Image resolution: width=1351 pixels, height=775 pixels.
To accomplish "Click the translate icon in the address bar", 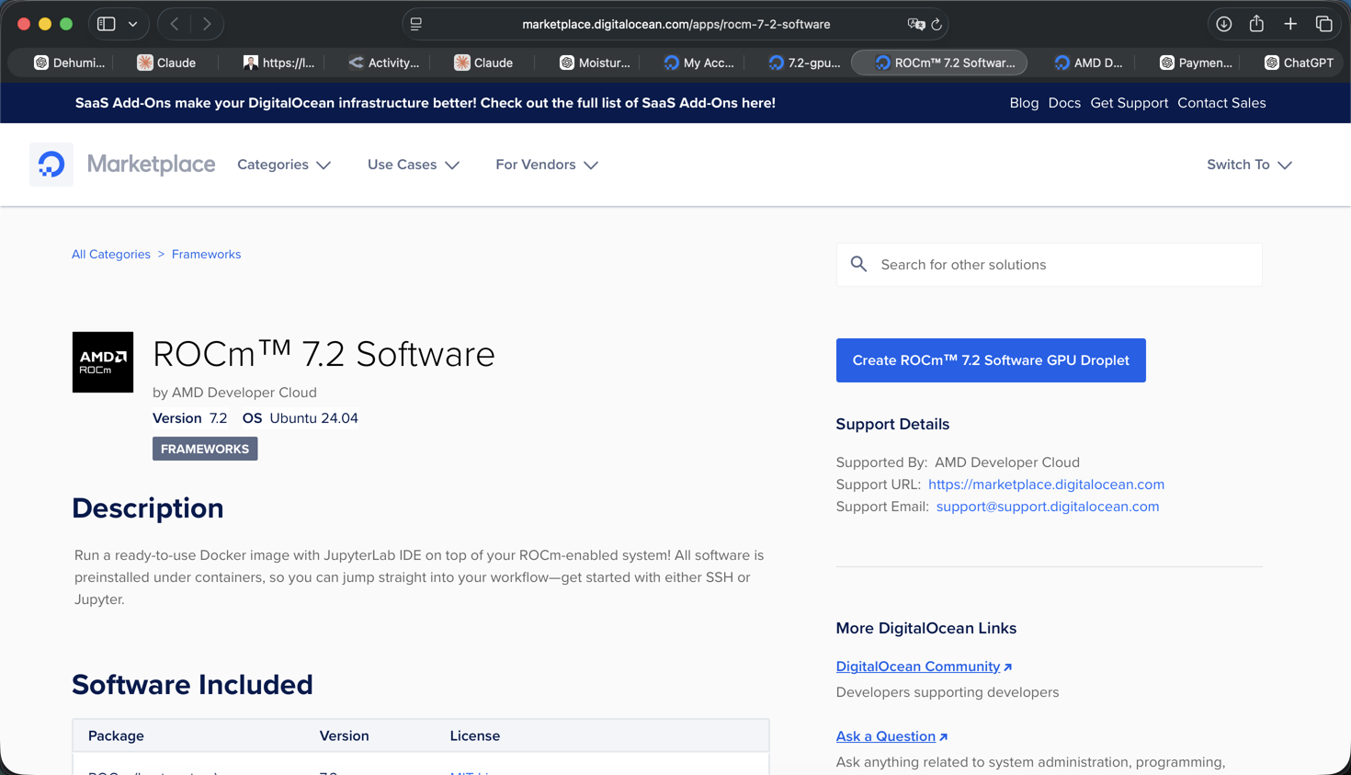I will coord(915,24).
